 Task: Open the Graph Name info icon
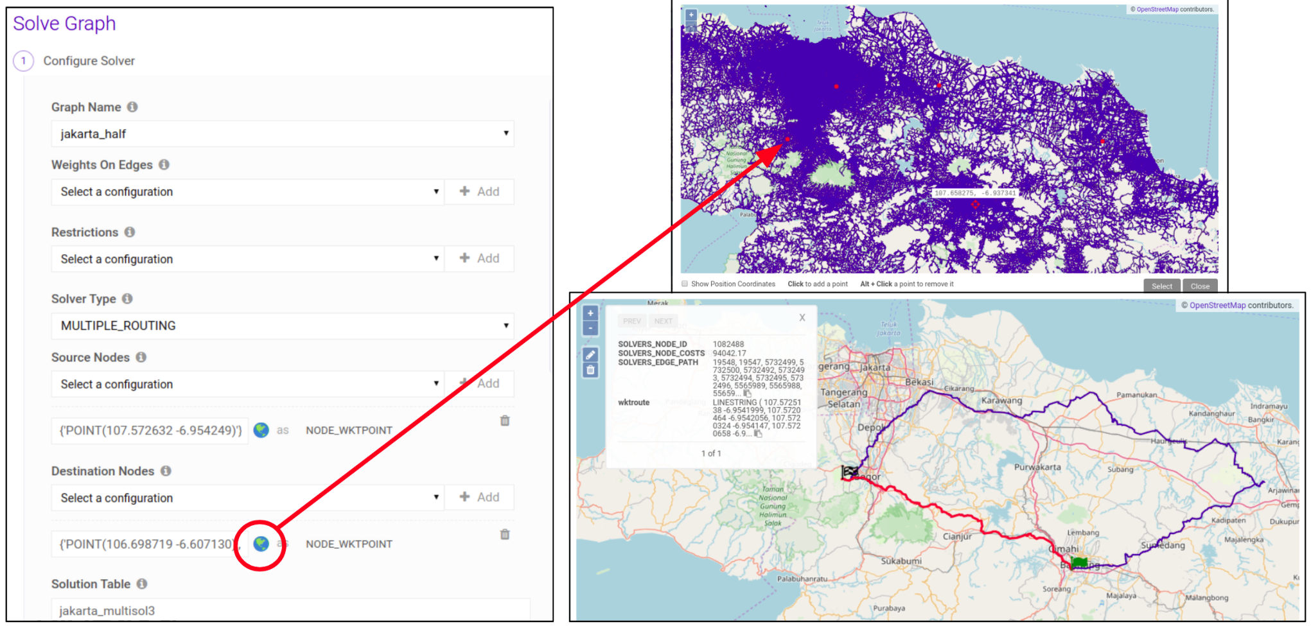pos(132,107)
